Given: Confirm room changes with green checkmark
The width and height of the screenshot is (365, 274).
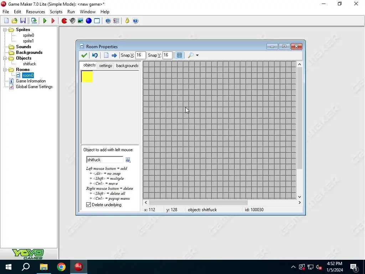Looking at the screenshot, I should coord(84,55).
